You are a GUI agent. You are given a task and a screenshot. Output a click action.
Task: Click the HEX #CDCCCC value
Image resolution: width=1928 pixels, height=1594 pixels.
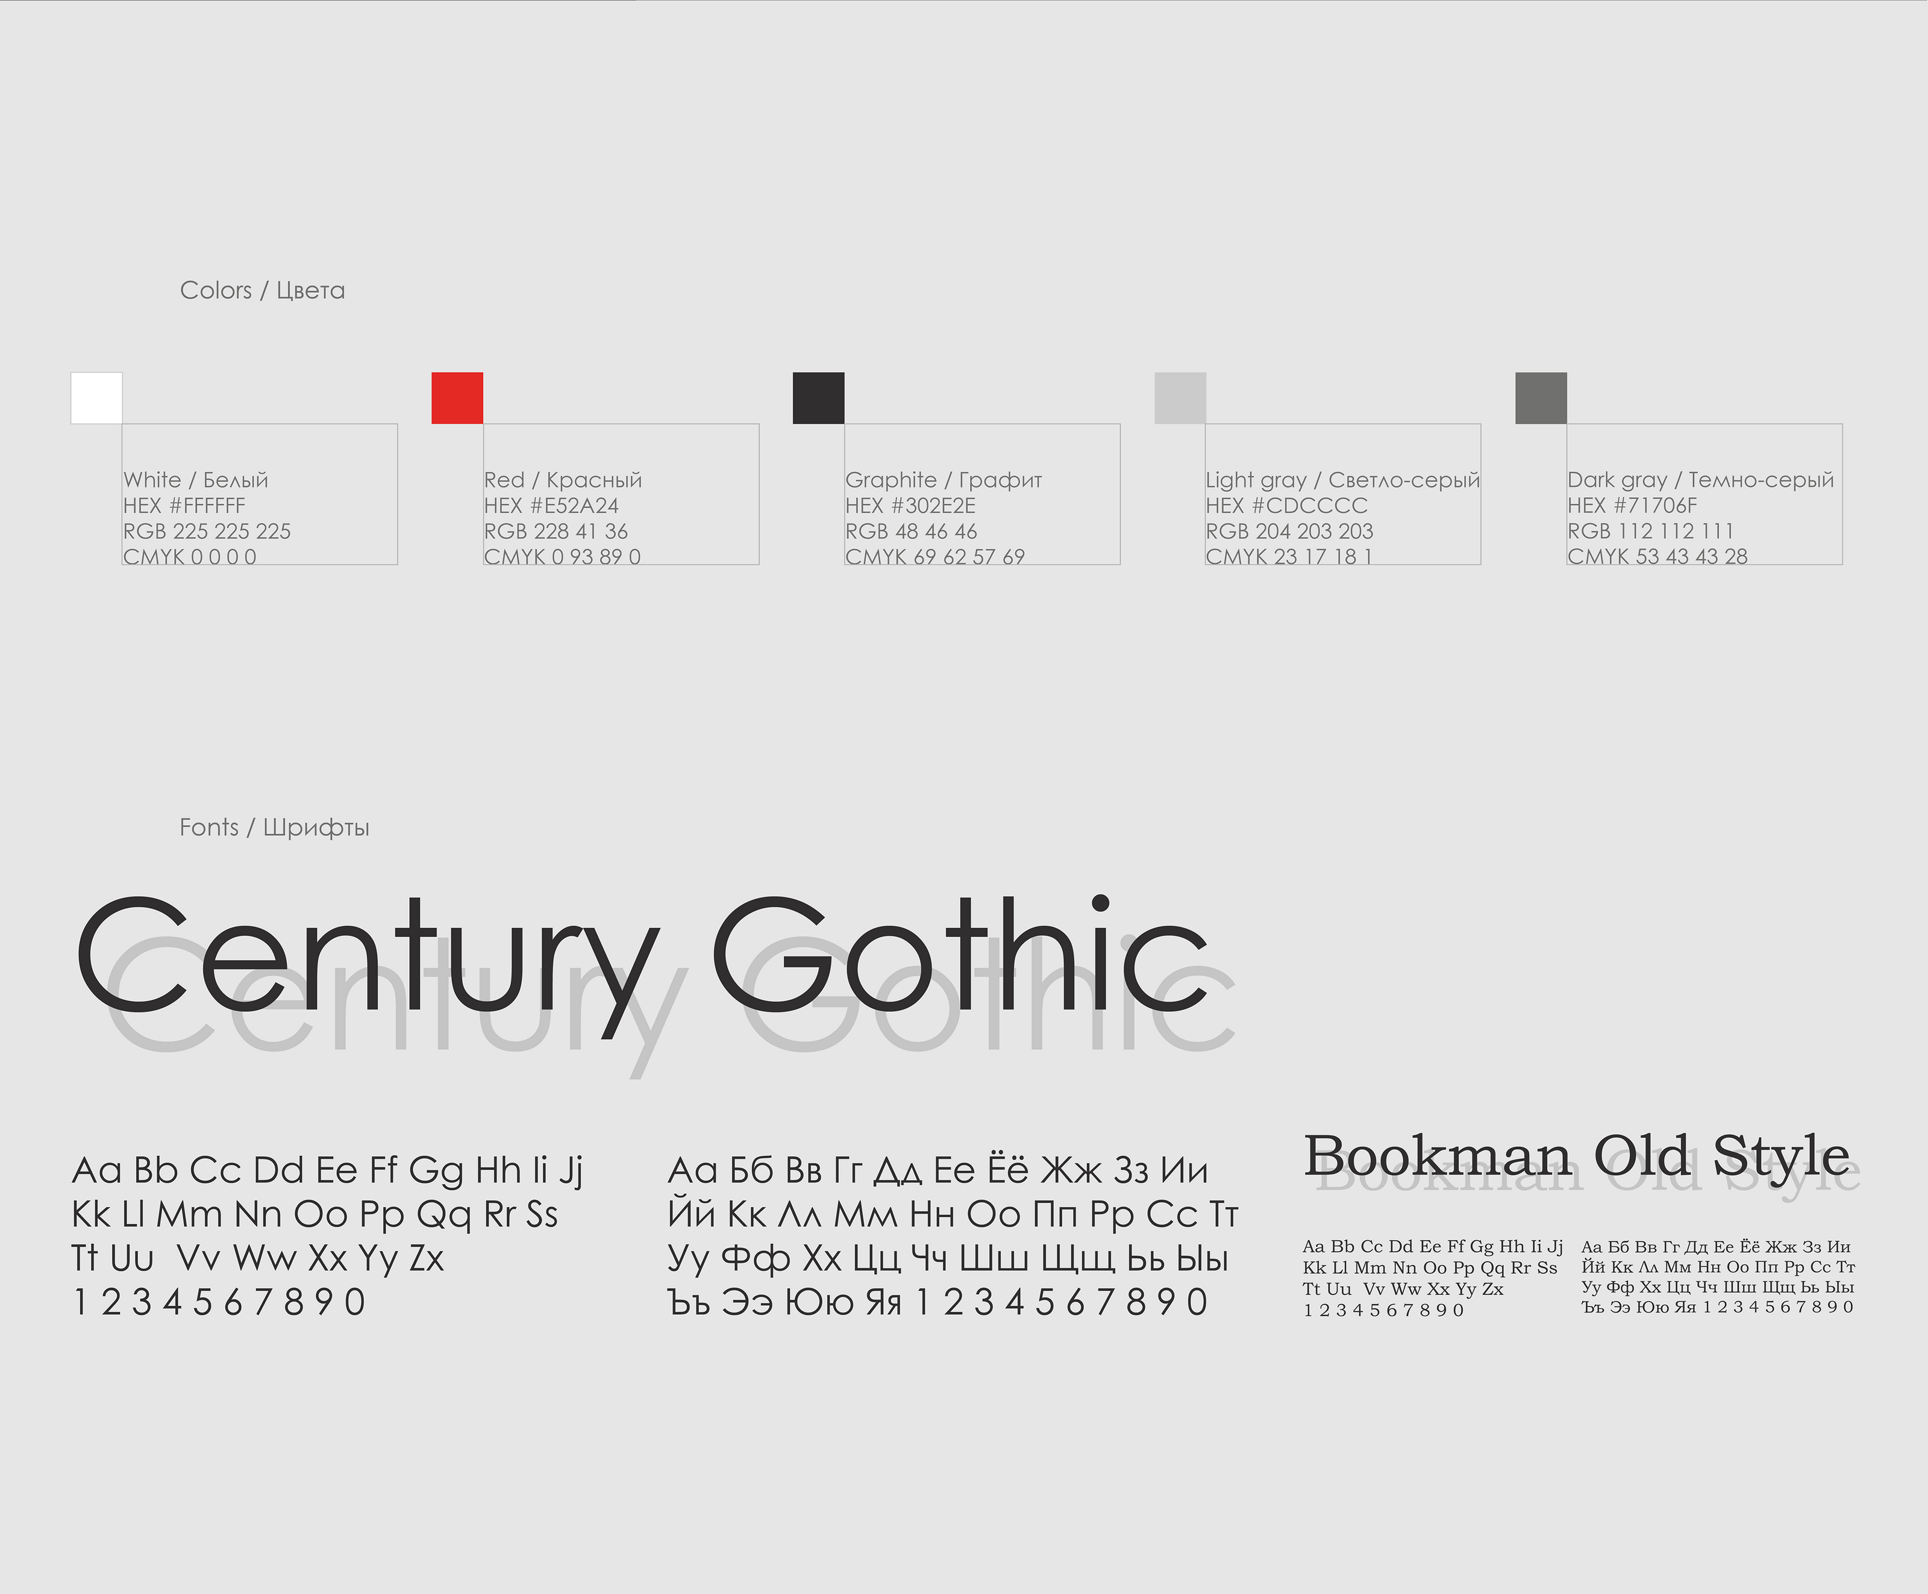1286,506
